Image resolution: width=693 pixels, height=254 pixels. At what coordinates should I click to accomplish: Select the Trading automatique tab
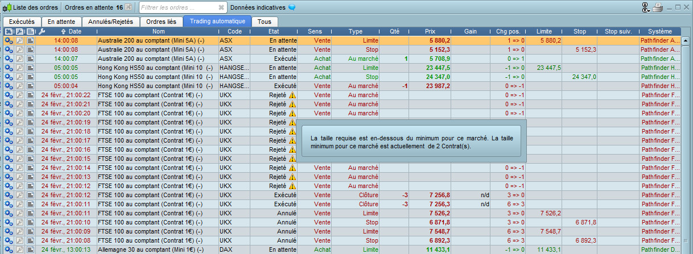point(217,22)
